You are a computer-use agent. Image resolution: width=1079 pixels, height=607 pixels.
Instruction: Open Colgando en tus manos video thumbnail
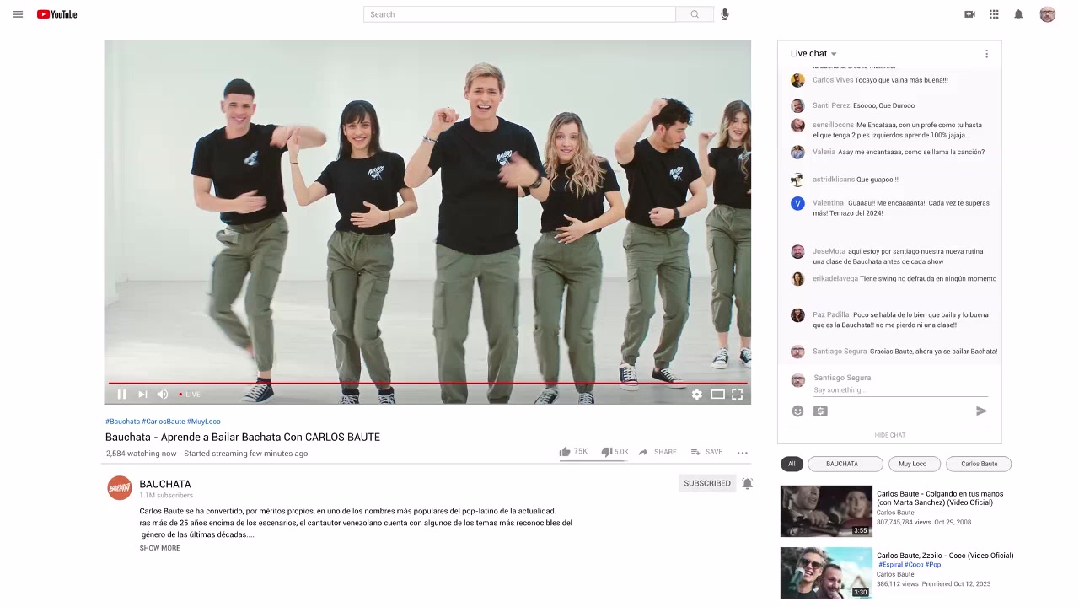[826, 511]
